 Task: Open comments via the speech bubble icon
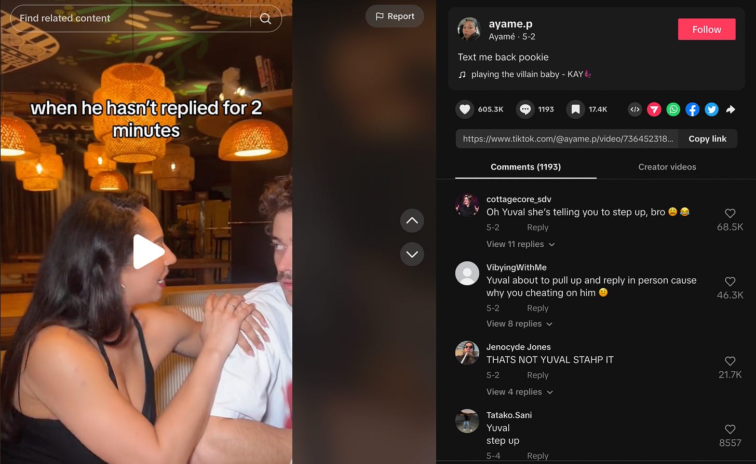[525, 109]
